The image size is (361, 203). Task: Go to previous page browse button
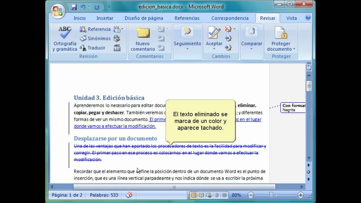click(x=309, y=165)
